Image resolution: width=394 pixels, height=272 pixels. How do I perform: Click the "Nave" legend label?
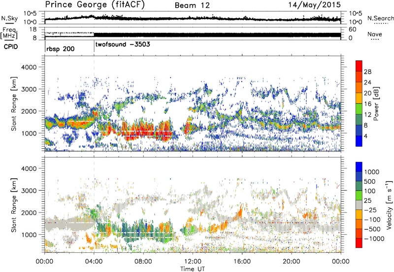point(375,34)
